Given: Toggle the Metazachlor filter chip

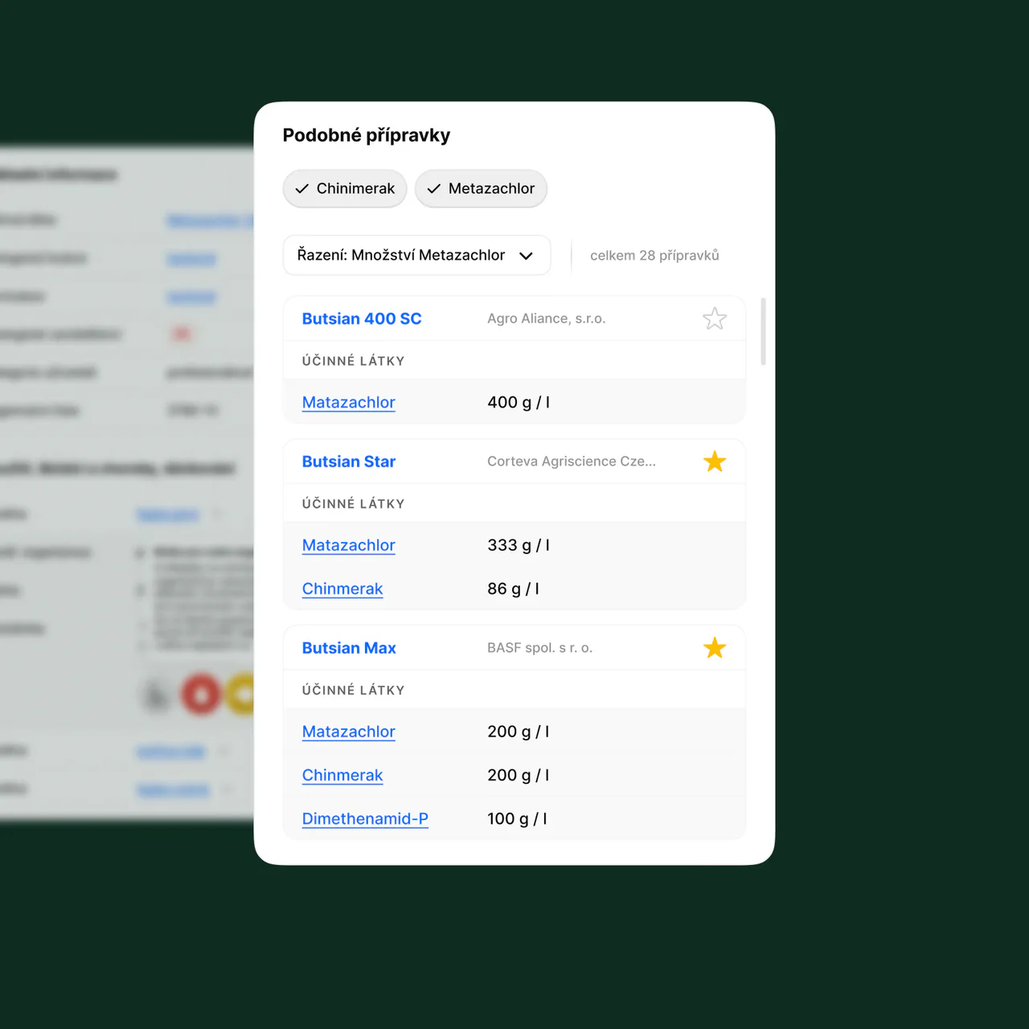Looking at the screenshot, I should click(481, 189).
